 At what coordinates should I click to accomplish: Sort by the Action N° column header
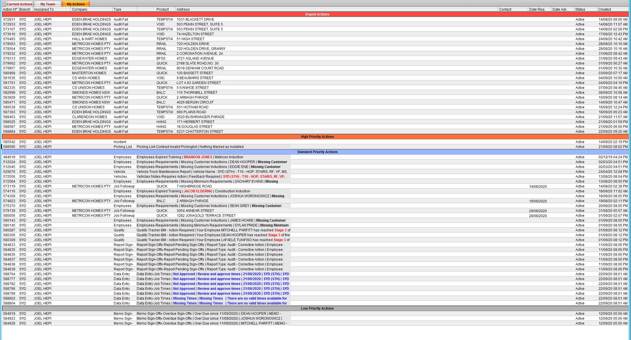pos(10,9)
